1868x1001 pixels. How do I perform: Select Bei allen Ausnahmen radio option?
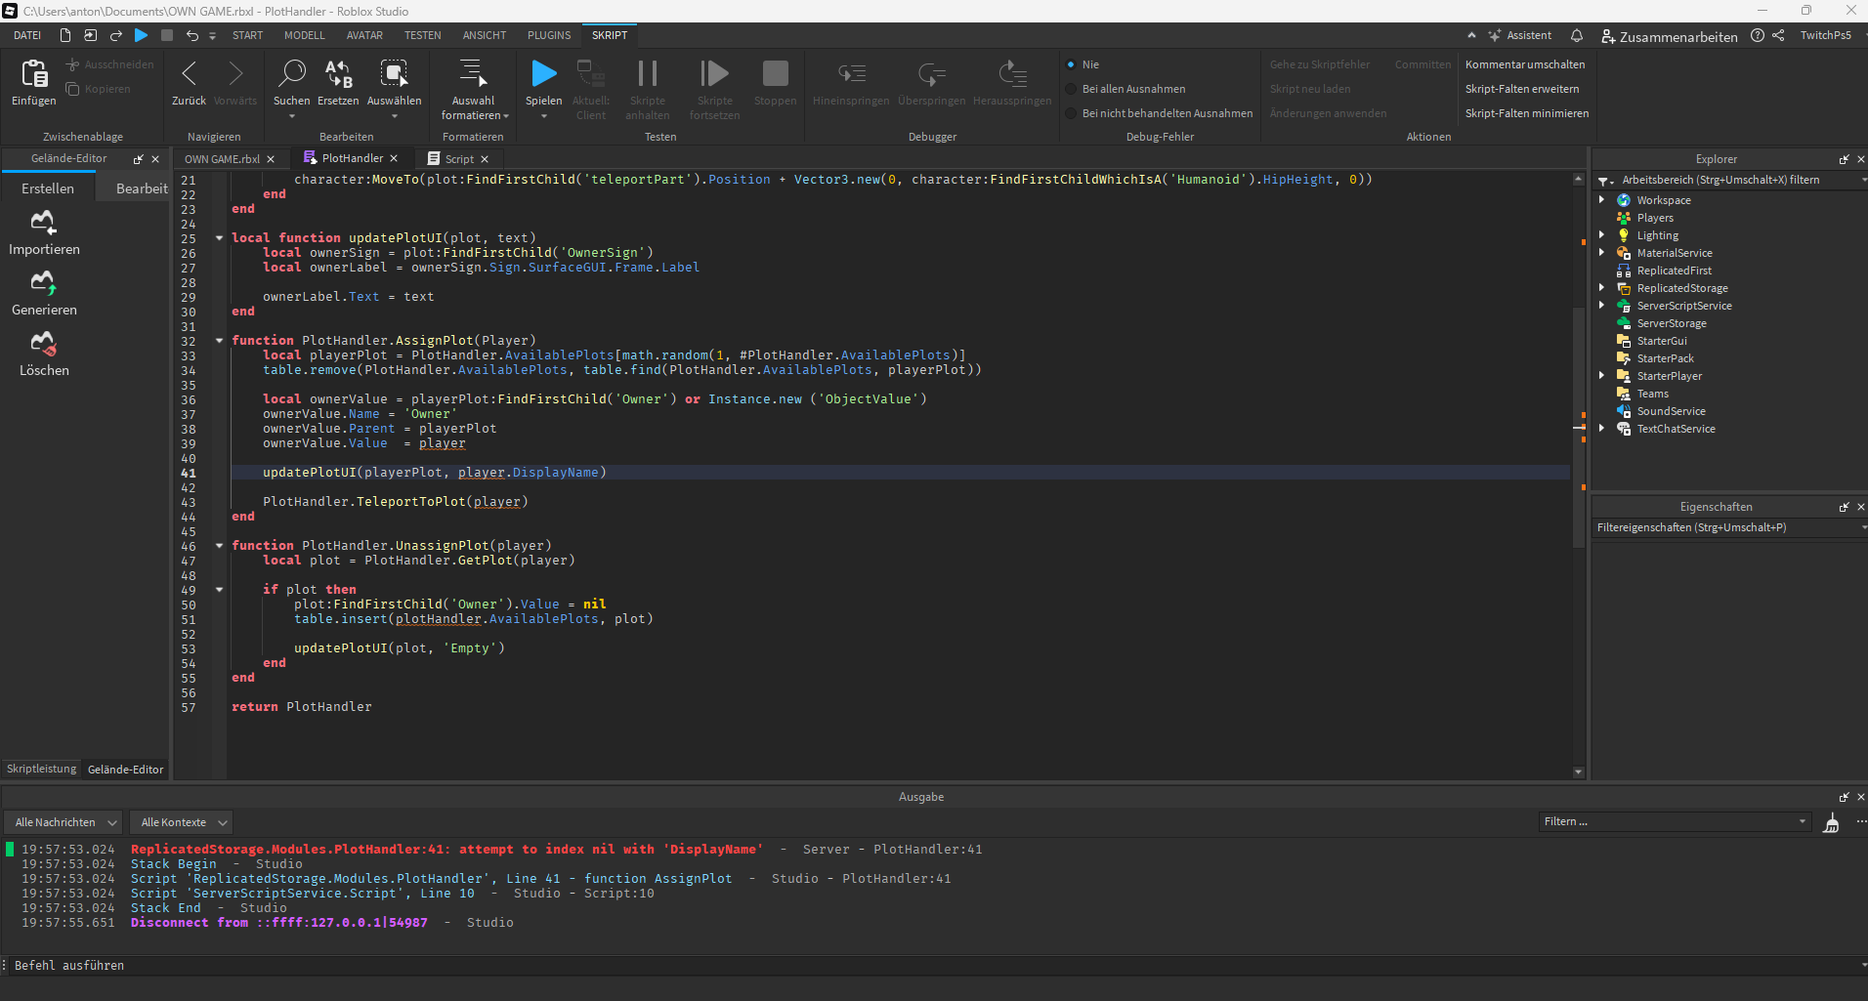click(1071, 89)
